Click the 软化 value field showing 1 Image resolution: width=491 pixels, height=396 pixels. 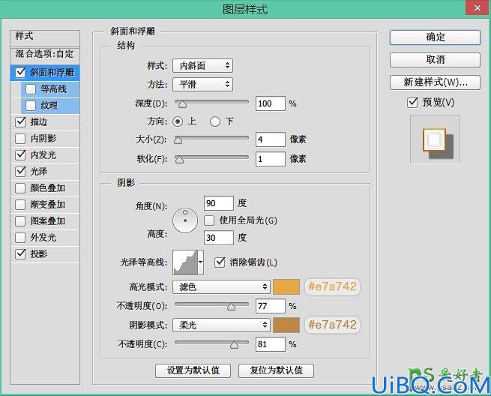click(271, 159)
